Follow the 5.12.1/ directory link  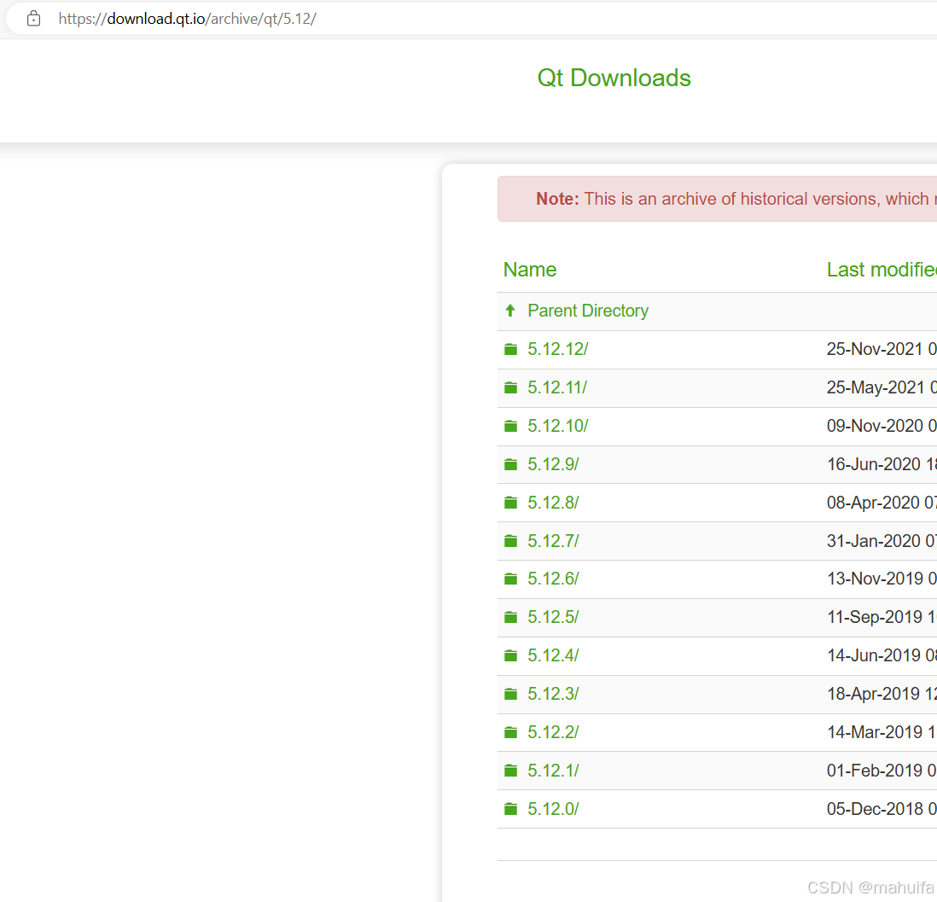coord(553,770)
